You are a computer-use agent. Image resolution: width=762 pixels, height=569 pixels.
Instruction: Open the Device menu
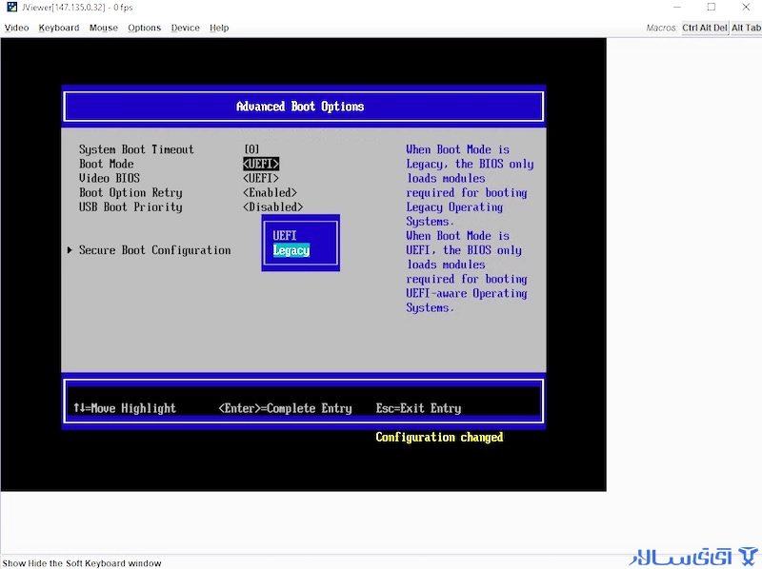(x=185, y=28)
